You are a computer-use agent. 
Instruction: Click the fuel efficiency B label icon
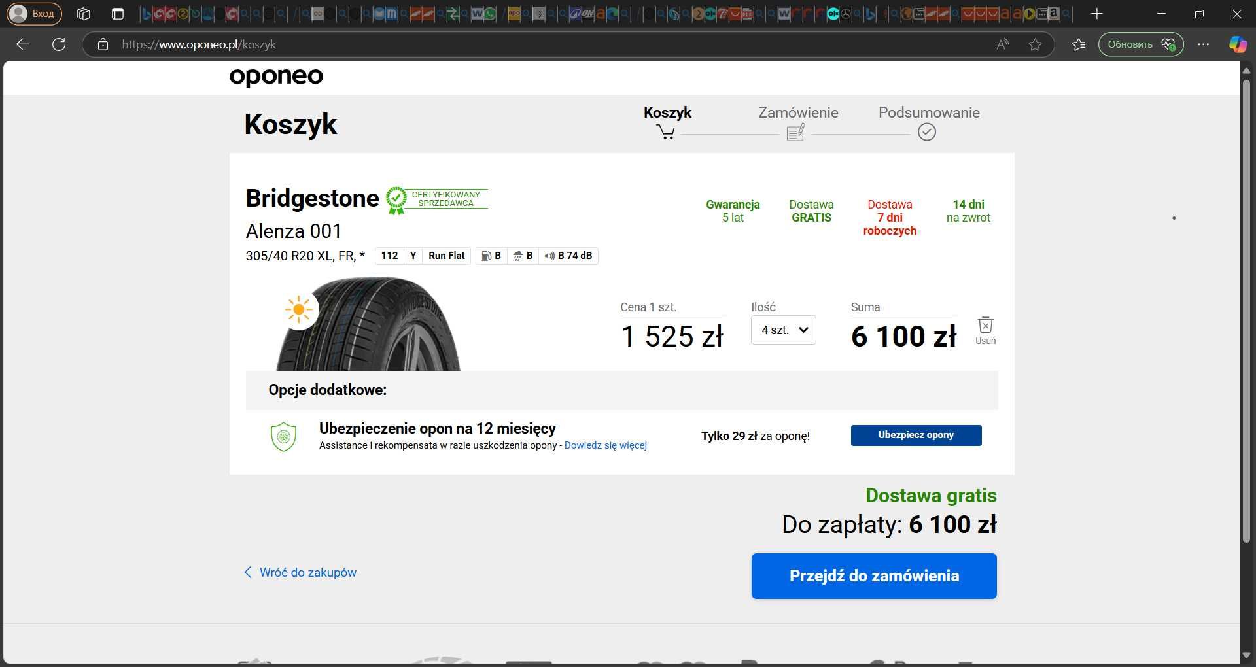click(x=491, y=256)
